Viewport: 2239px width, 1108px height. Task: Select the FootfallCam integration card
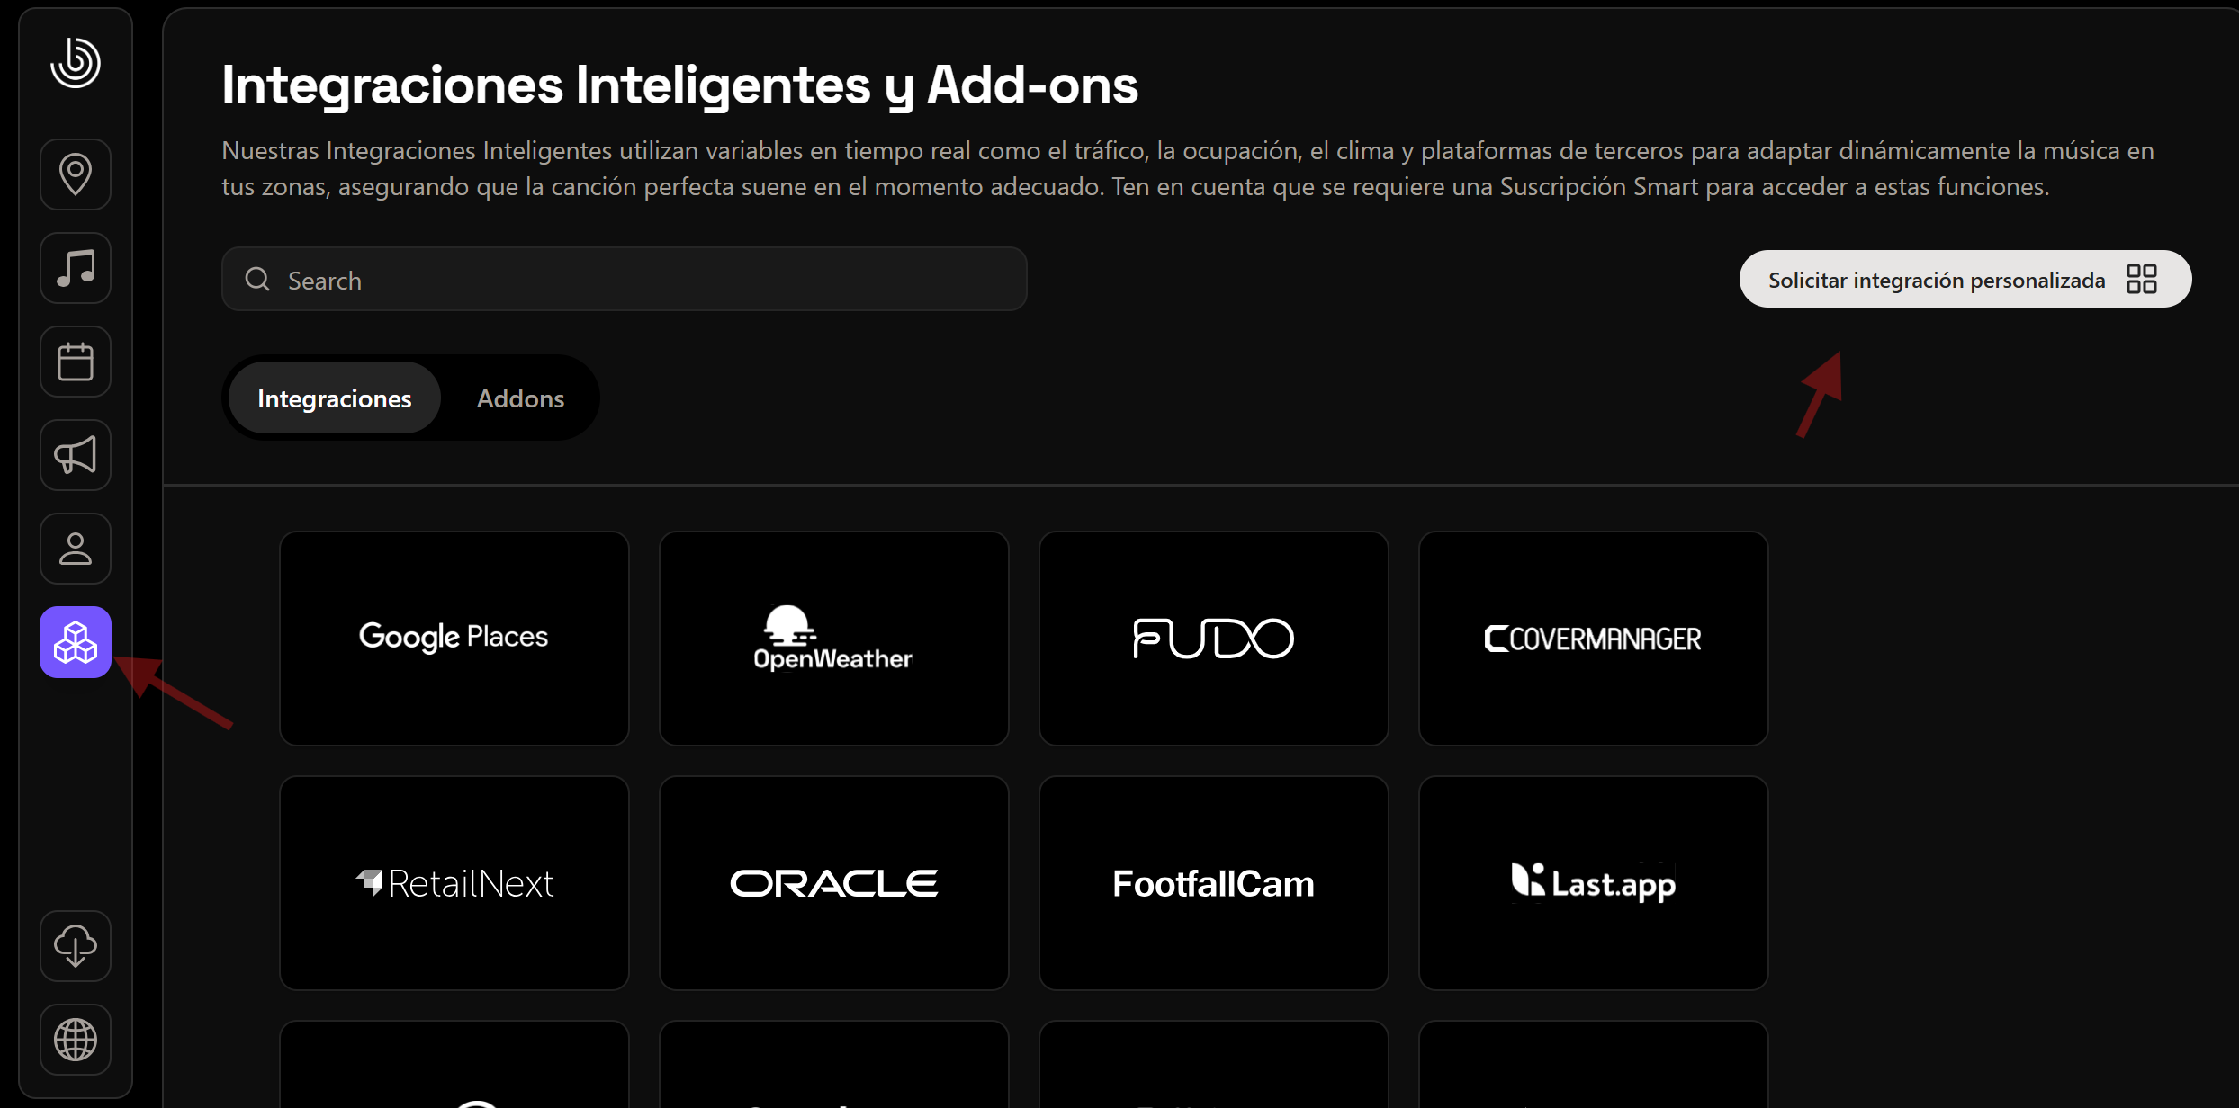coord(1214,883)
